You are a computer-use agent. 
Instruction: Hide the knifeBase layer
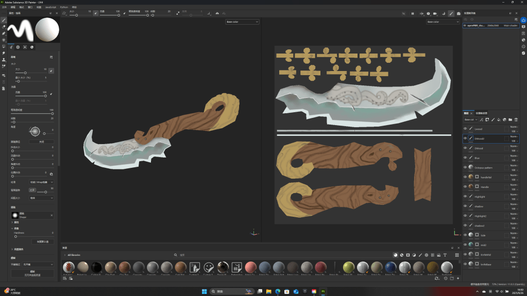pyautogui.click(x=465, y=264)
